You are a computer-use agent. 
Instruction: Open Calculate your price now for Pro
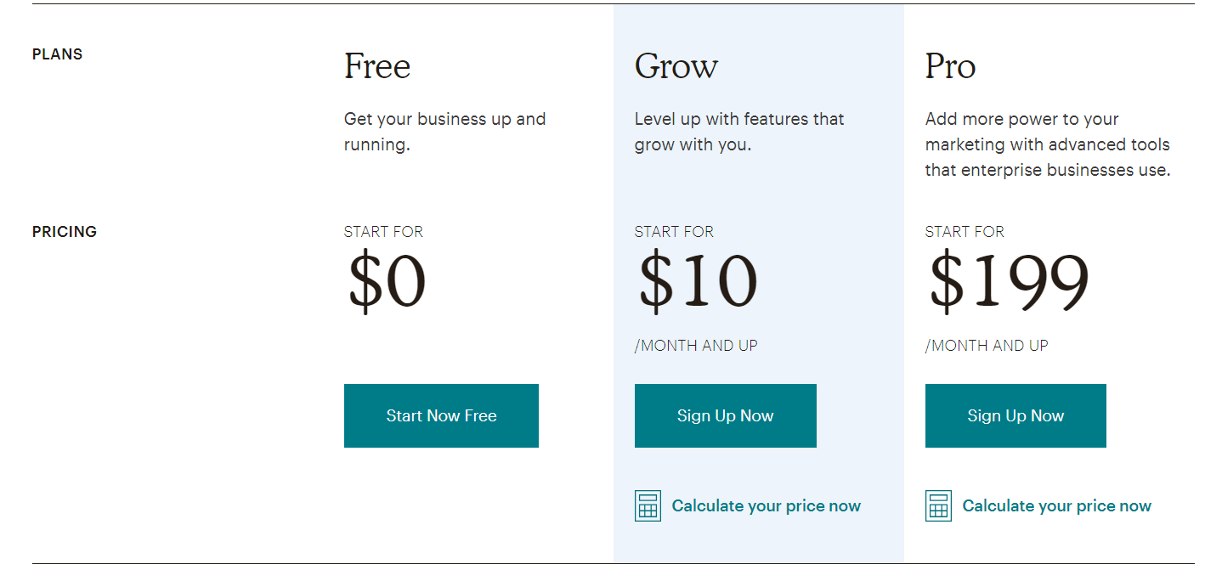(x=1056, y=506)
